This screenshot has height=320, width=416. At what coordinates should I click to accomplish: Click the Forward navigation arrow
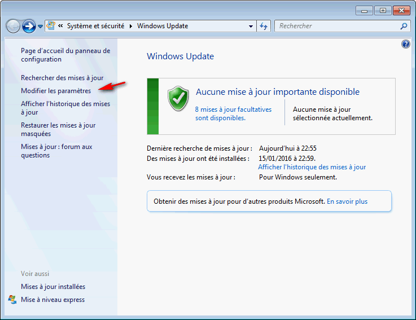click(x=29, y=26)
